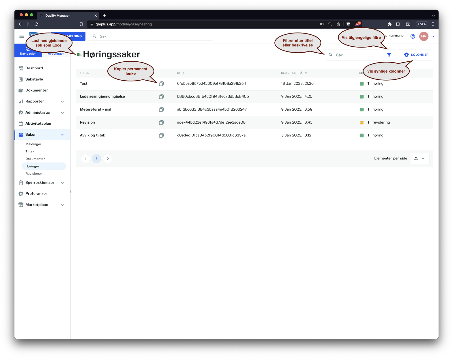
Task: Open the Elementer per side dropdown
Action: coord(420,159)
